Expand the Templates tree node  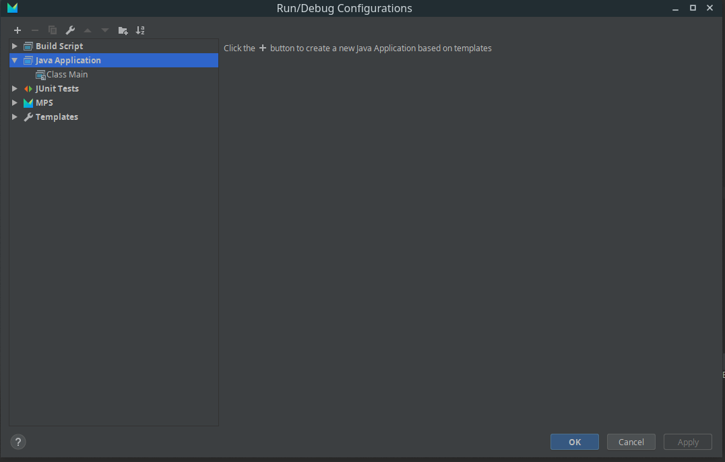[x=15, y=117]
